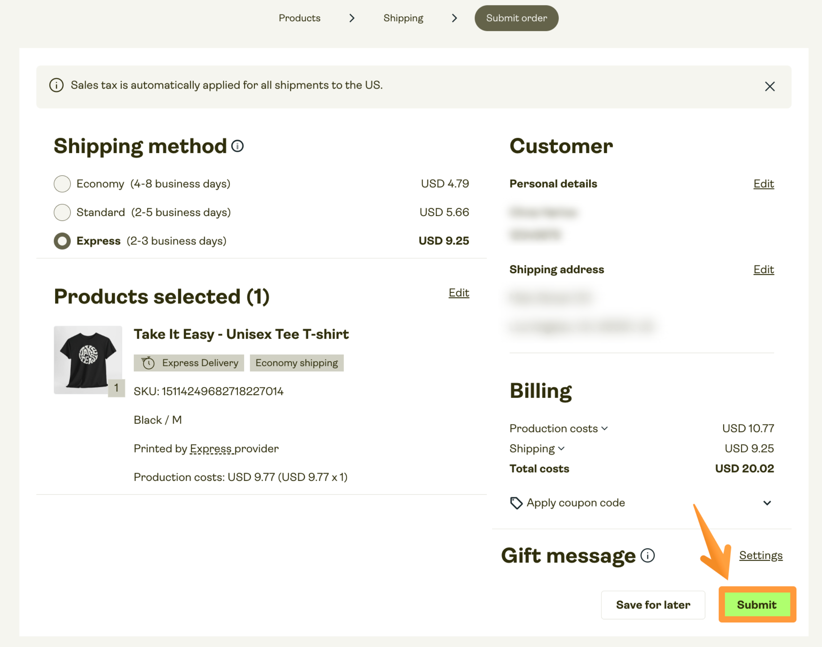Go back to the Products step
This screenshot has width=822, height=647.
[x=299, y=18]
